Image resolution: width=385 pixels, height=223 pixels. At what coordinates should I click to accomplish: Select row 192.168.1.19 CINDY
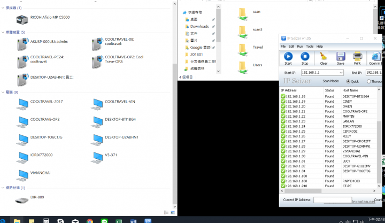coord(328,102)
